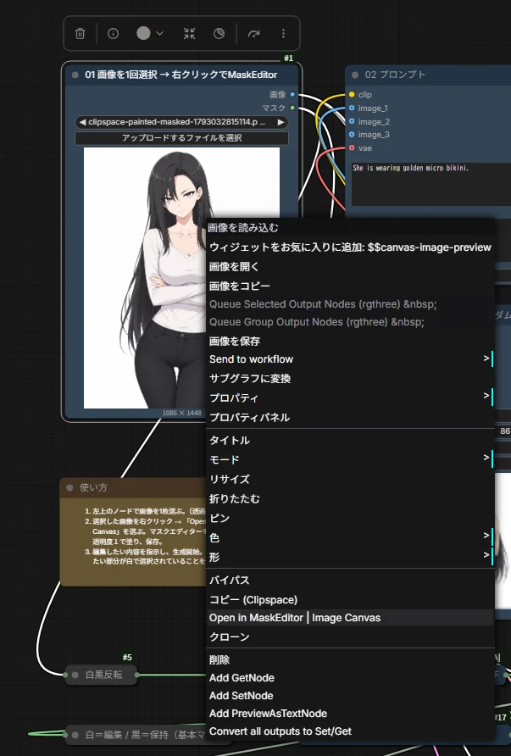511x756 pixels.
Task: Open in MaskEditor Image Canvas entry
Action: (x=351, y=618)
